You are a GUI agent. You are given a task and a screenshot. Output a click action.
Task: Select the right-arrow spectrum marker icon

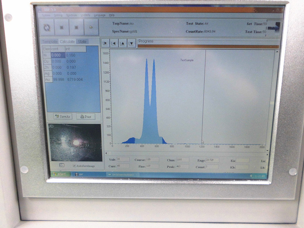point(105,44)
